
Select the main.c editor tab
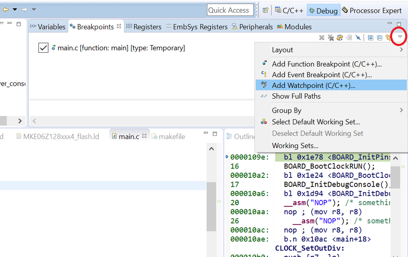(126, 136)
